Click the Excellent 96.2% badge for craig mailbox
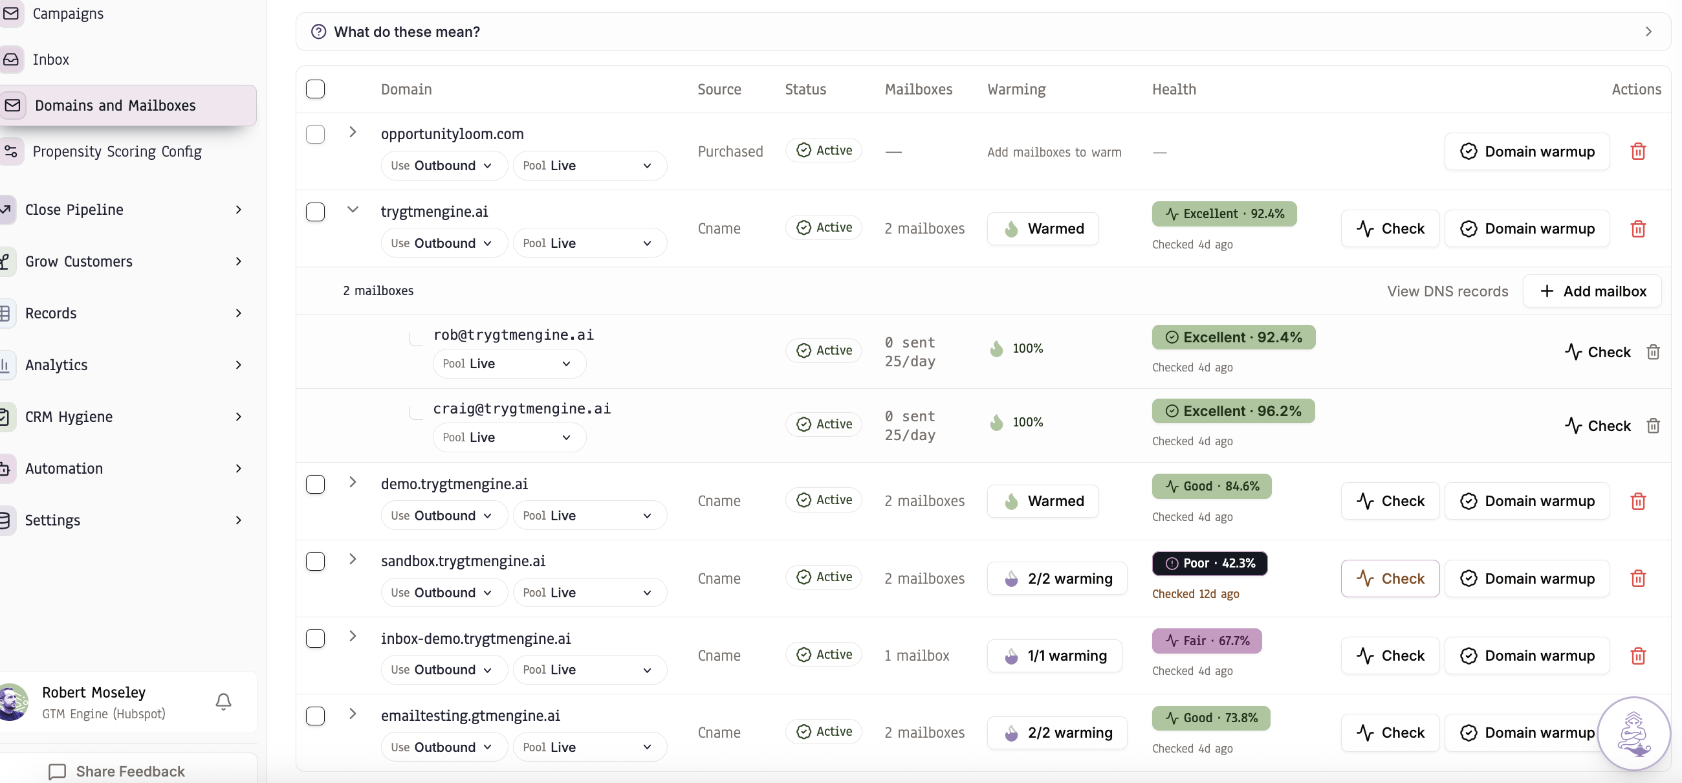The image size is (1682, 783). [x=1233, y=411]
